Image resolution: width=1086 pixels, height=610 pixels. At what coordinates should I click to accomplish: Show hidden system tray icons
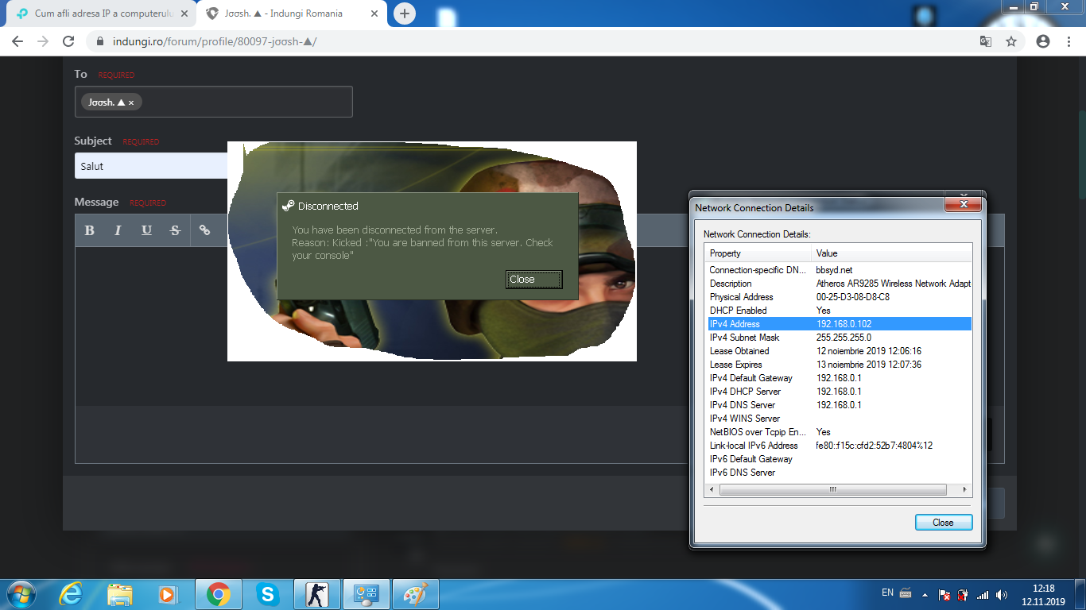pos(925,594)
